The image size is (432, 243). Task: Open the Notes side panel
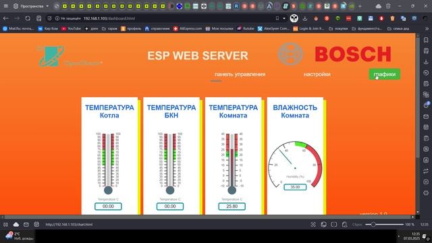426,84
